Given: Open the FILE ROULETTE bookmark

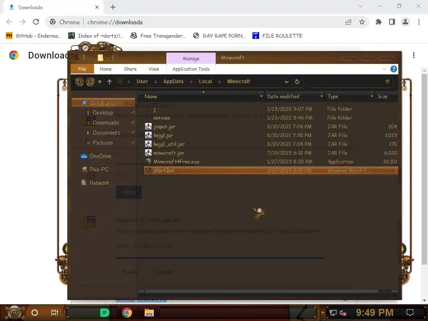Looking at the screenshot, I should click(278, 36).
